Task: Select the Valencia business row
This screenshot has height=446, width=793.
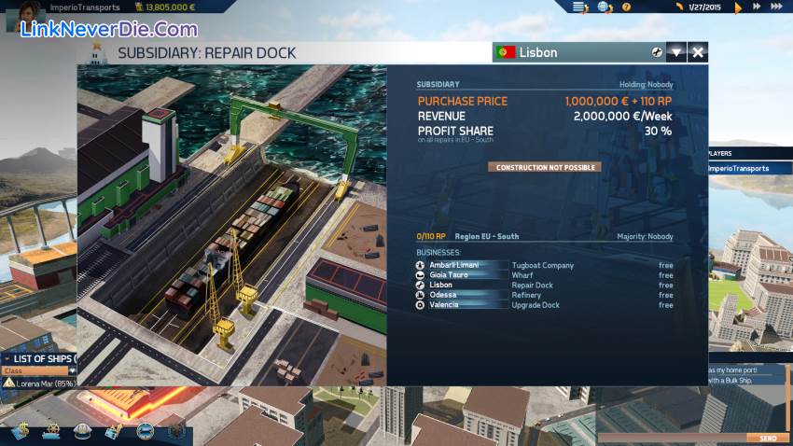Action: (544, 305)
